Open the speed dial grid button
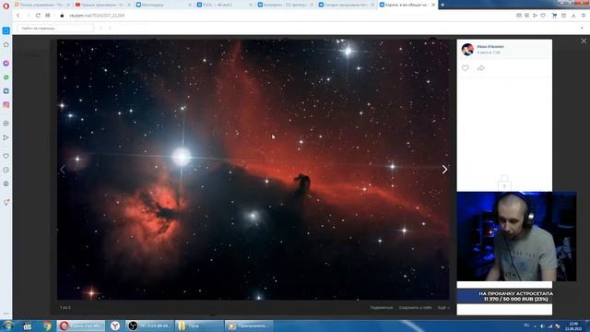The height and width of the screenshot is (332, 590). tap(48, 16)
